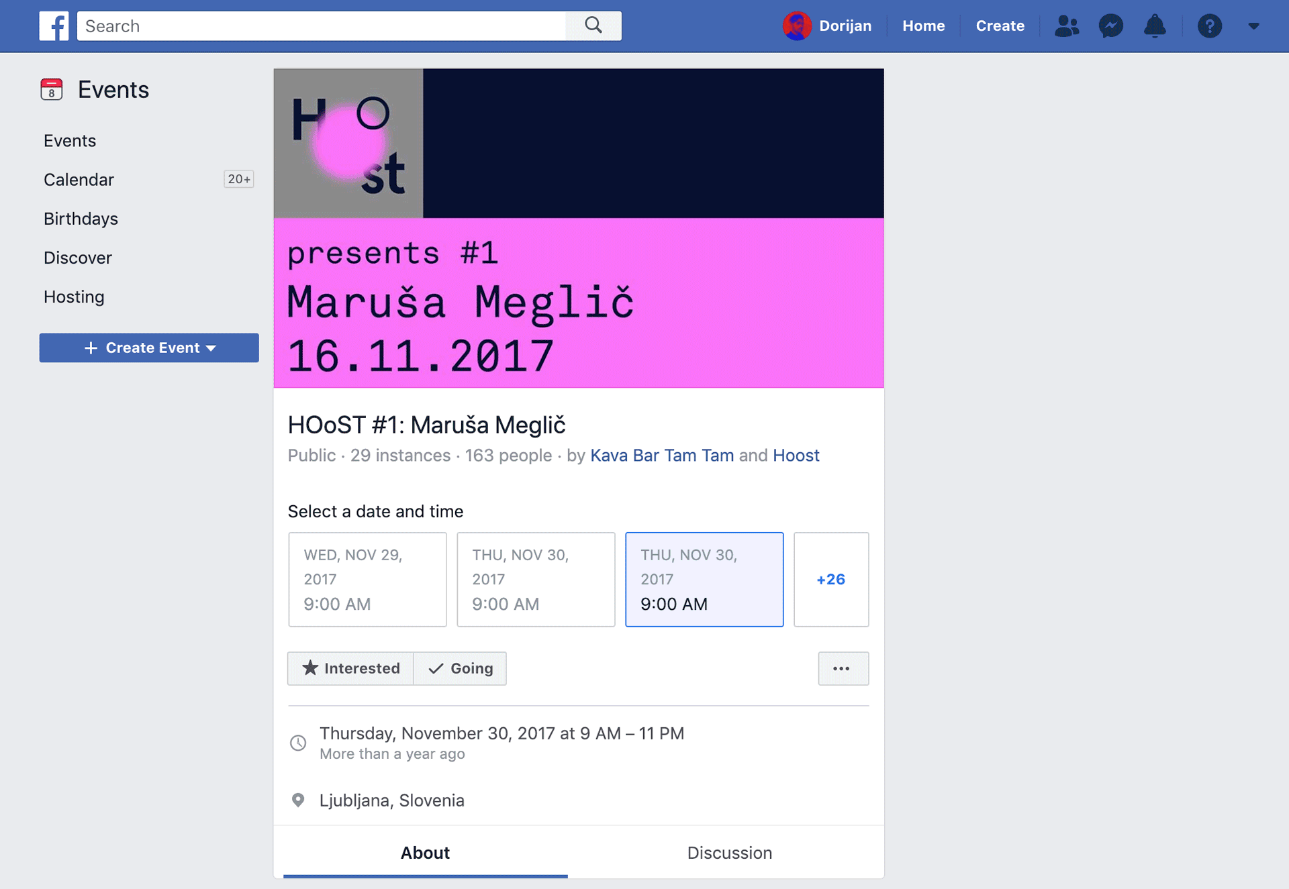This screenshot has height=889, width=1289.
Task: Open friend requests icon
Action: point(1066,26)
